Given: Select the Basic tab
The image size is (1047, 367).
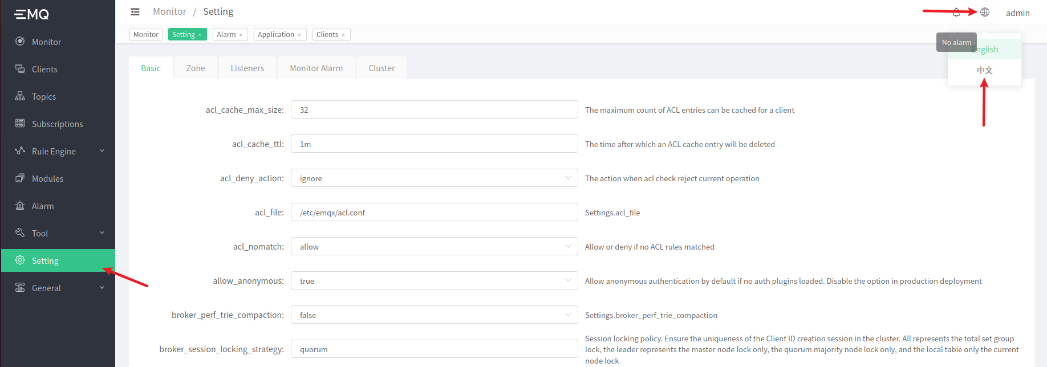Looking at the screenshot, I should point(151,68).
